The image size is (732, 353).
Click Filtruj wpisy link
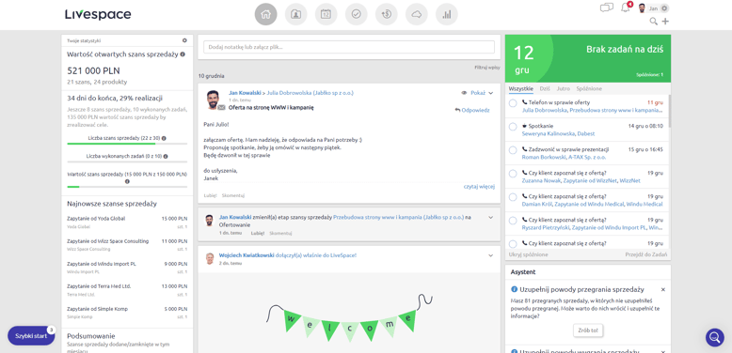tap(487, 68)
